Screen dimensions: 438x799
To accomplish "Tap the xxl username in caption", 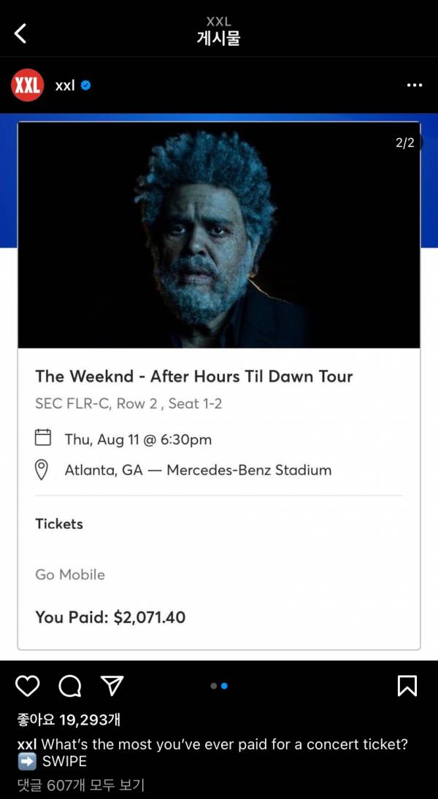I will [x=26, y=744].
